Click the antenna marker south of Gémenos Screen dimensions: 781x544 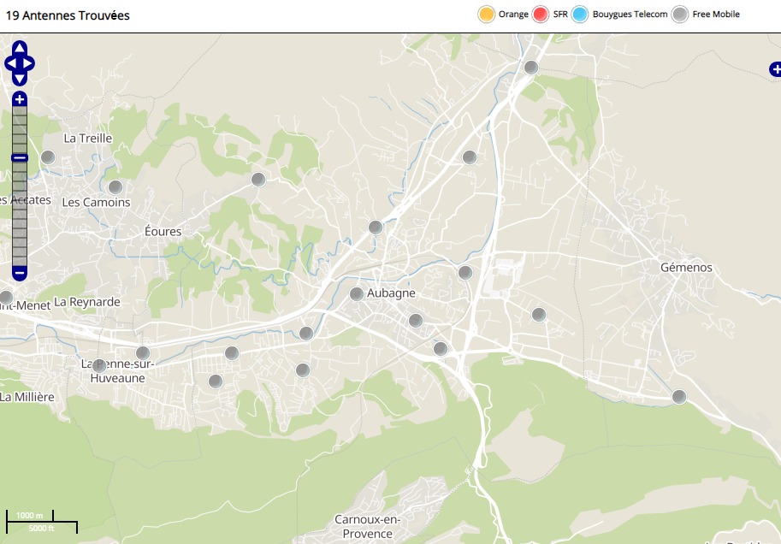tap(679, 397)
